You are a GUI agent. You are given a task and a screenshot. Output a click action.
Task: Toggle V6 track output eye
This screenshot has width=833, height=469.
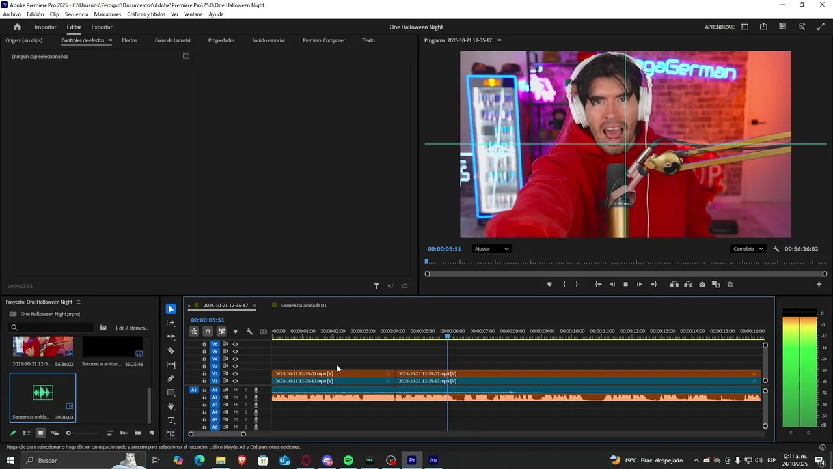(236, 344)
